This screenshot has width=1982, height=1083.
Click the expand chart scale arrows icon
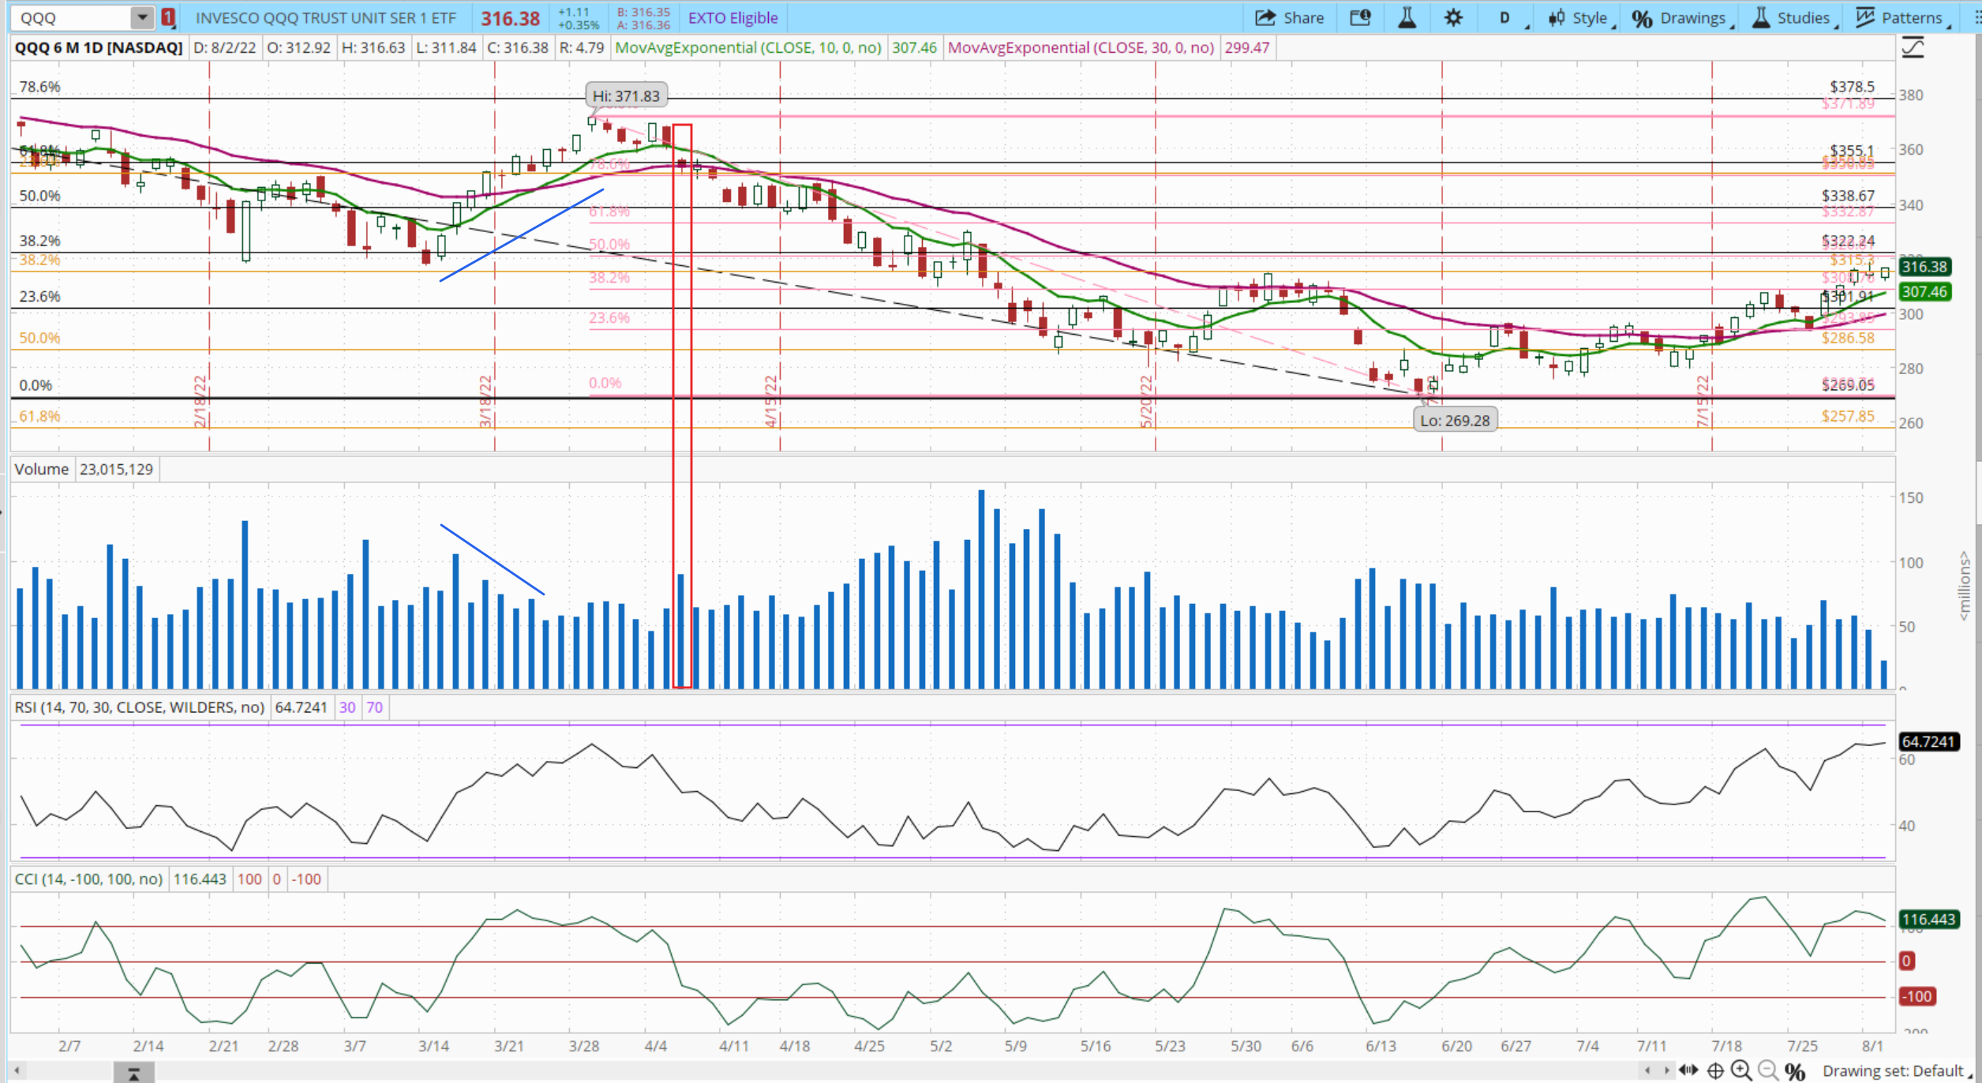click(1688, 1070)
